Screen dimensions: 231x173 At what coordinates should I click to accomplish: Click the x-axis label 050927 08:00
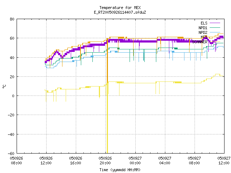click(x=194, y=161)
